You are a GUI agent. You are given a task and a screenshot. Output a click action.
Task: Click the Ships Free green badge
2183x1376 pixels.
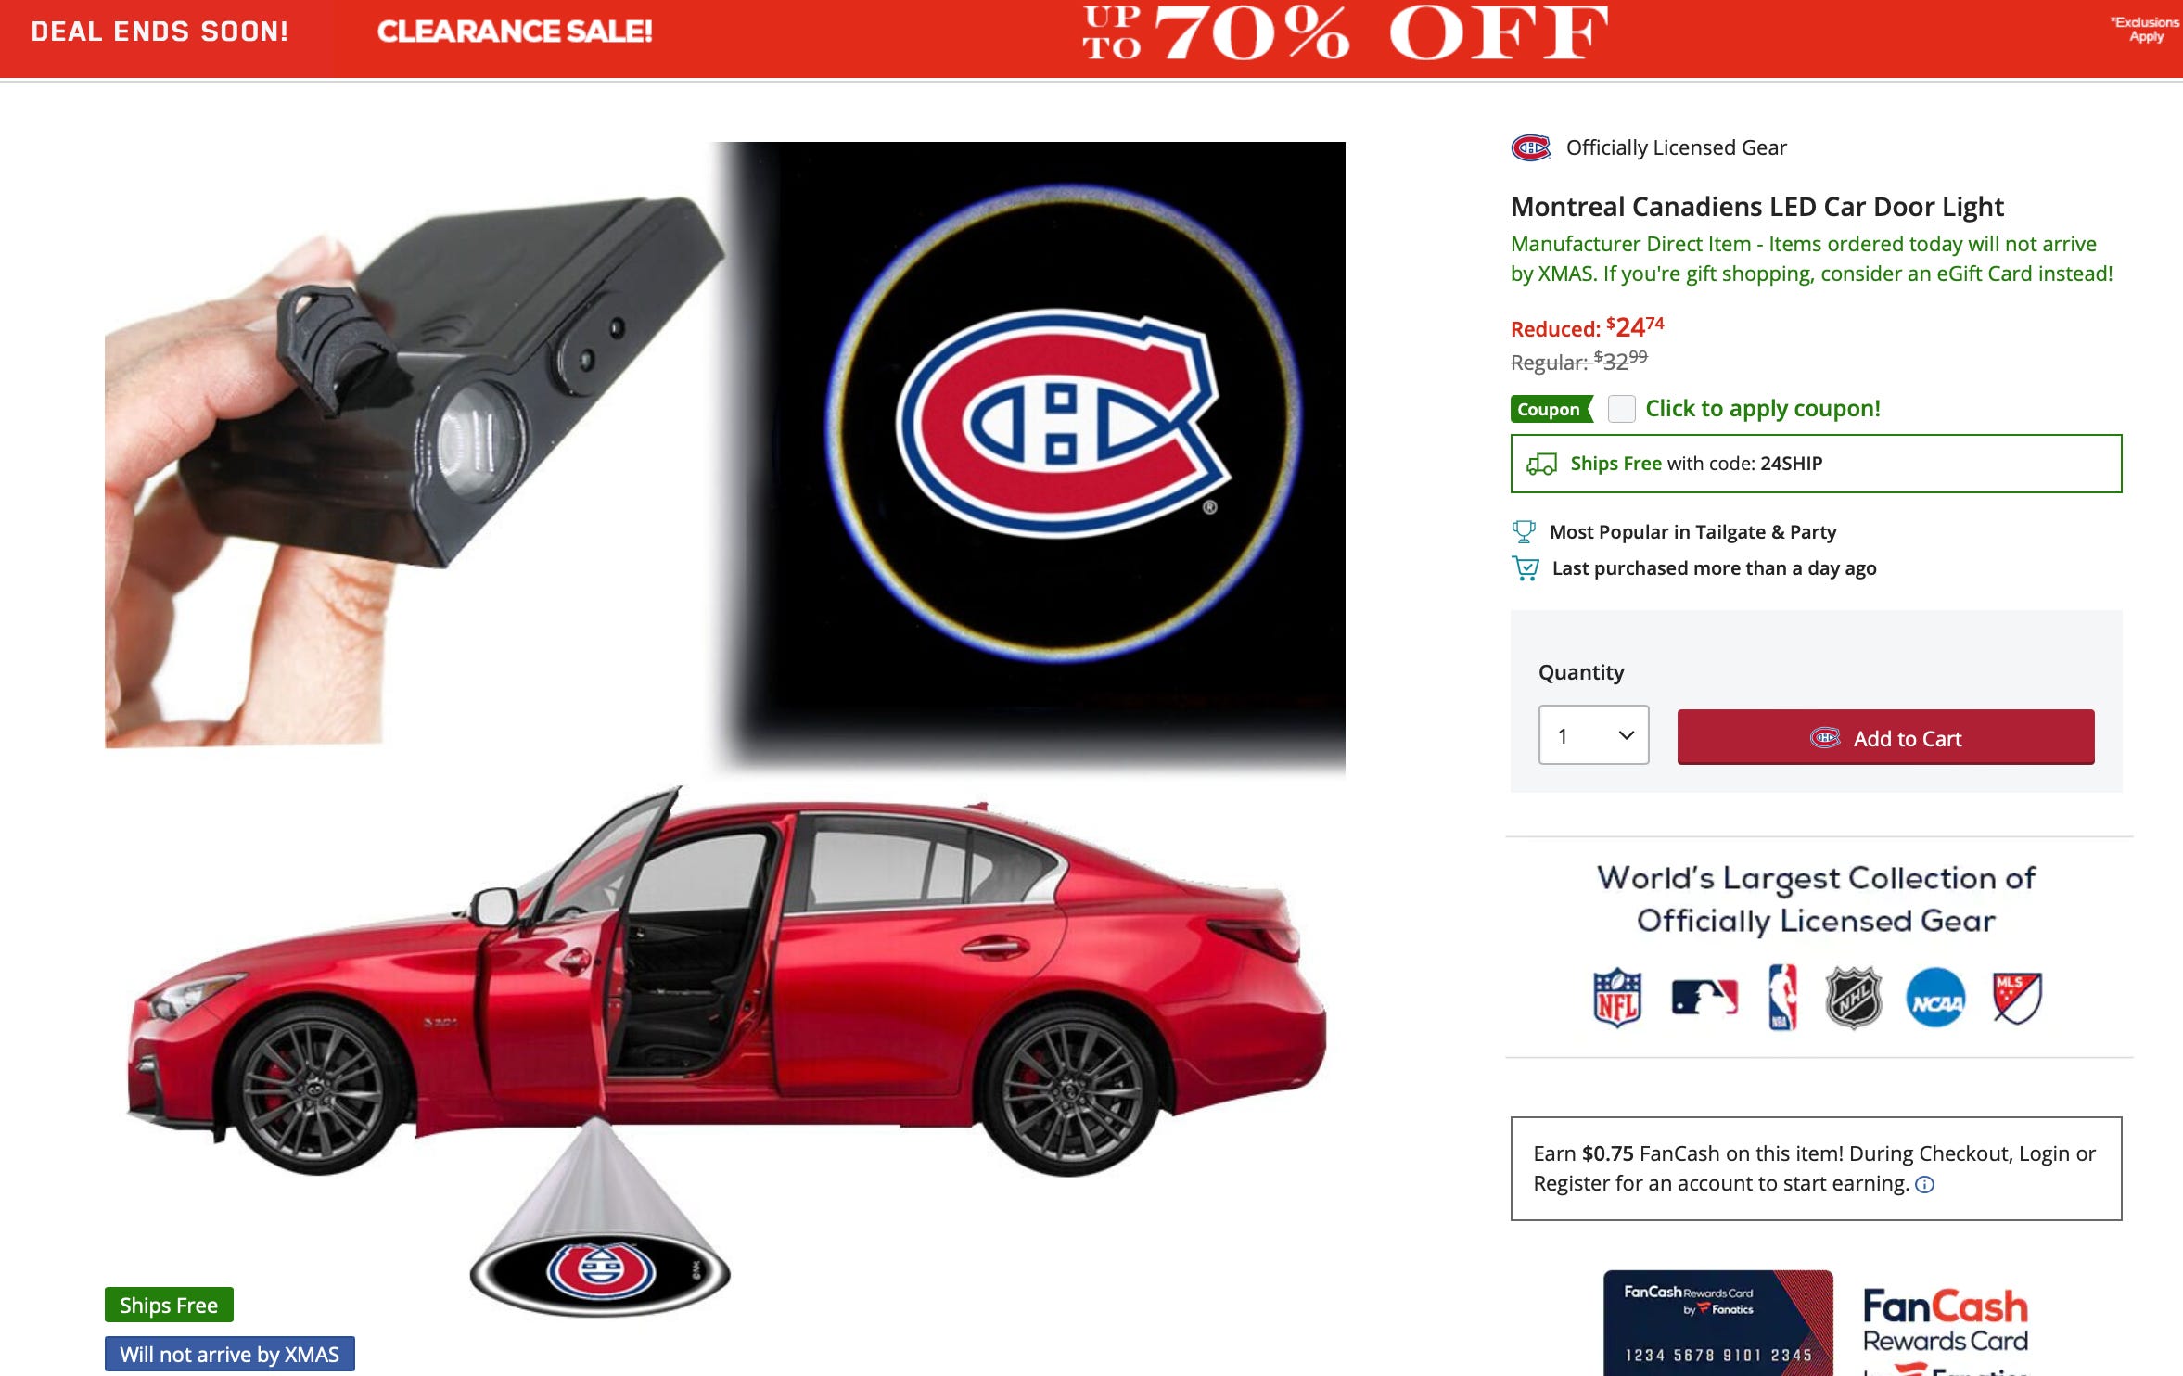[x=169, y=1305]
